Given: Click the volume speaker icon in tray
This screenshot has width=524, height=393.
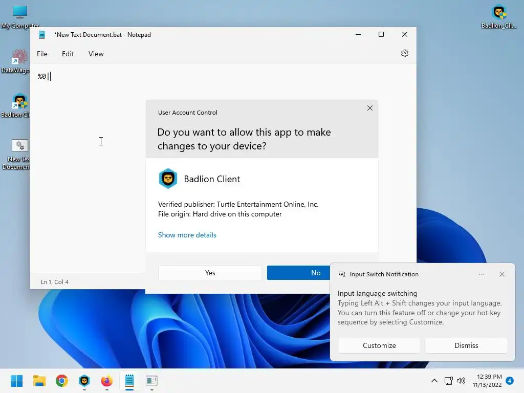Looking at the screenshot, I should [x=461, y=381].
